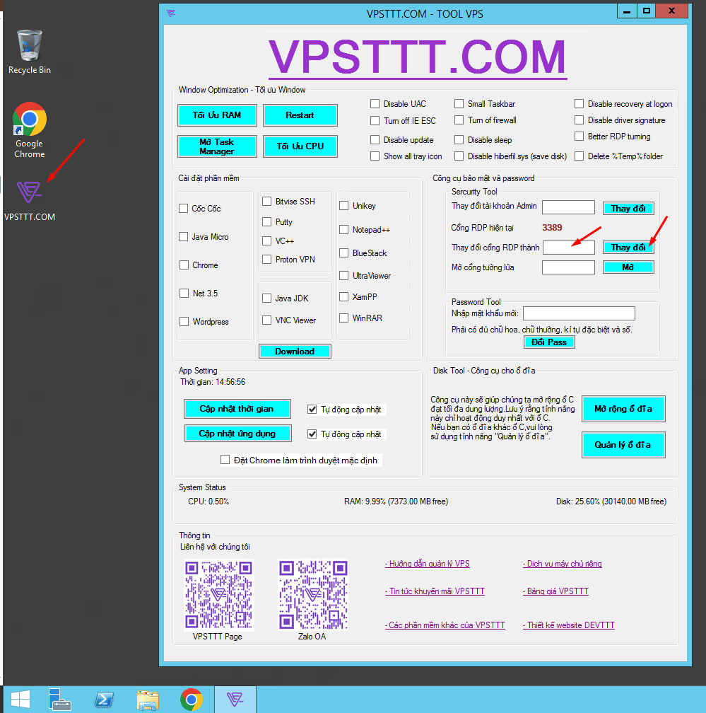Focus the new RDP port input field

coord(569,248)
